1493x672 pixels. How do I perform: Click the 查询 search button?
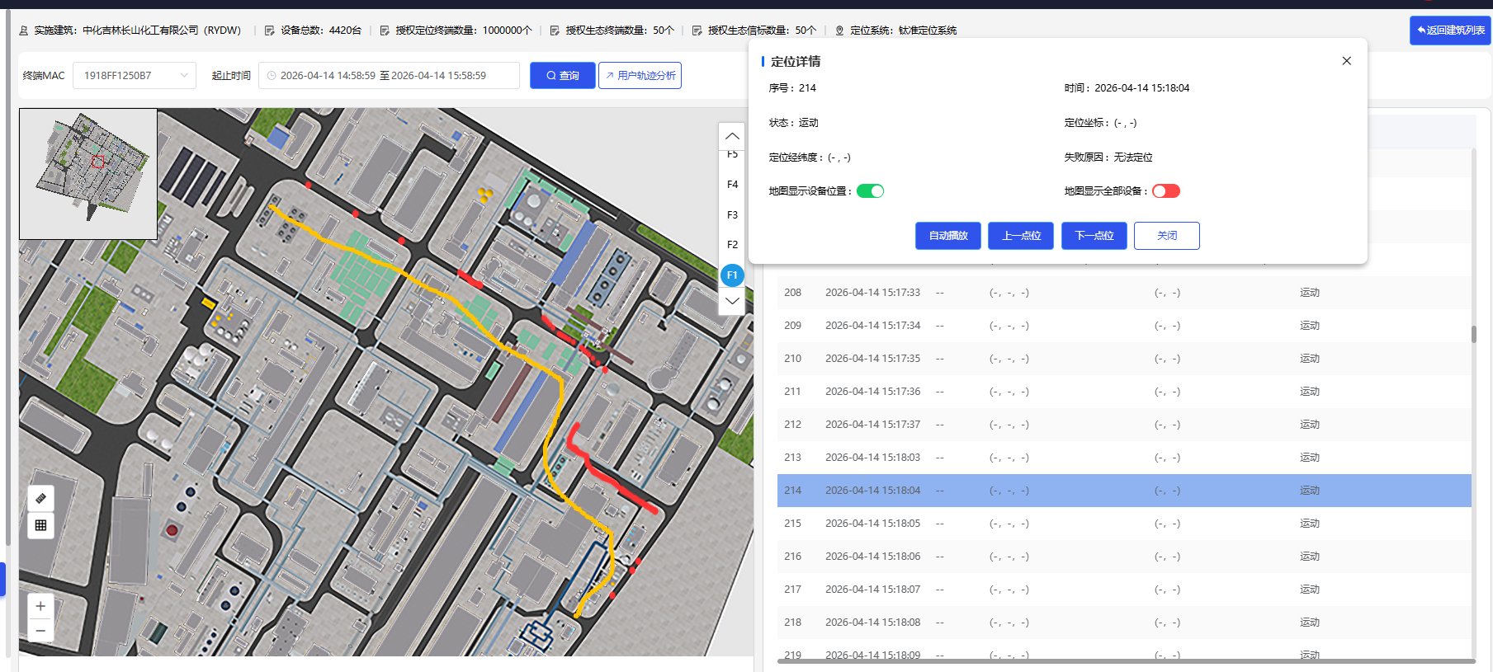562,76
